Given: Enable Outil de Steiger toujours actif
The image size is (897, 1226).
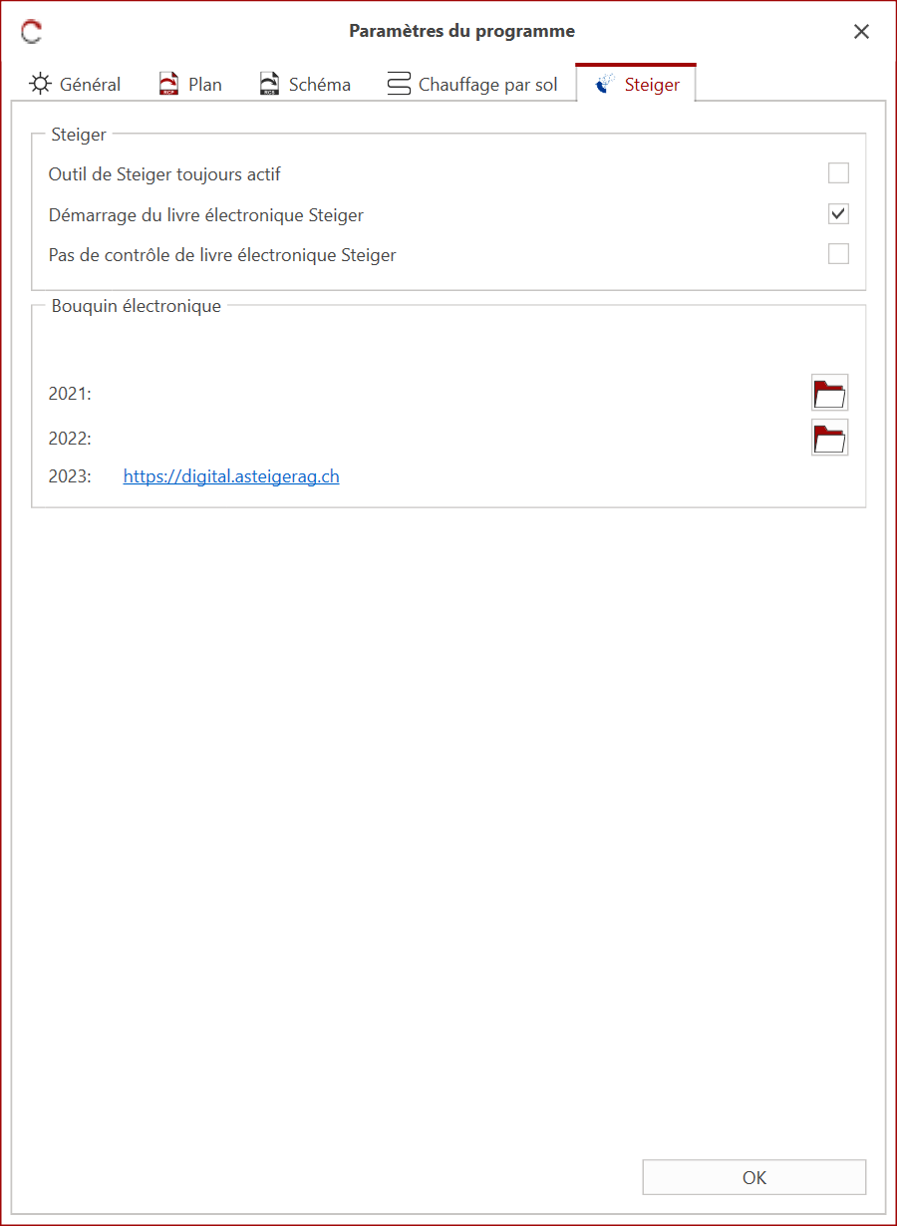Looking at the screenshot, I should click(838, 172).
